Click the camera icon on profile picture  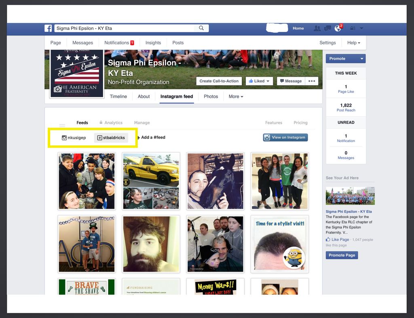click(x=57, y=89)
